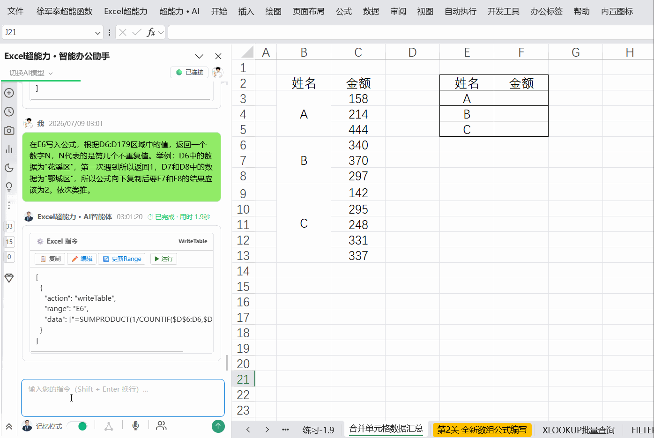The image size is (654, 438).
Task: Click cell C13 containing 337
Action: tap(358, 255)
